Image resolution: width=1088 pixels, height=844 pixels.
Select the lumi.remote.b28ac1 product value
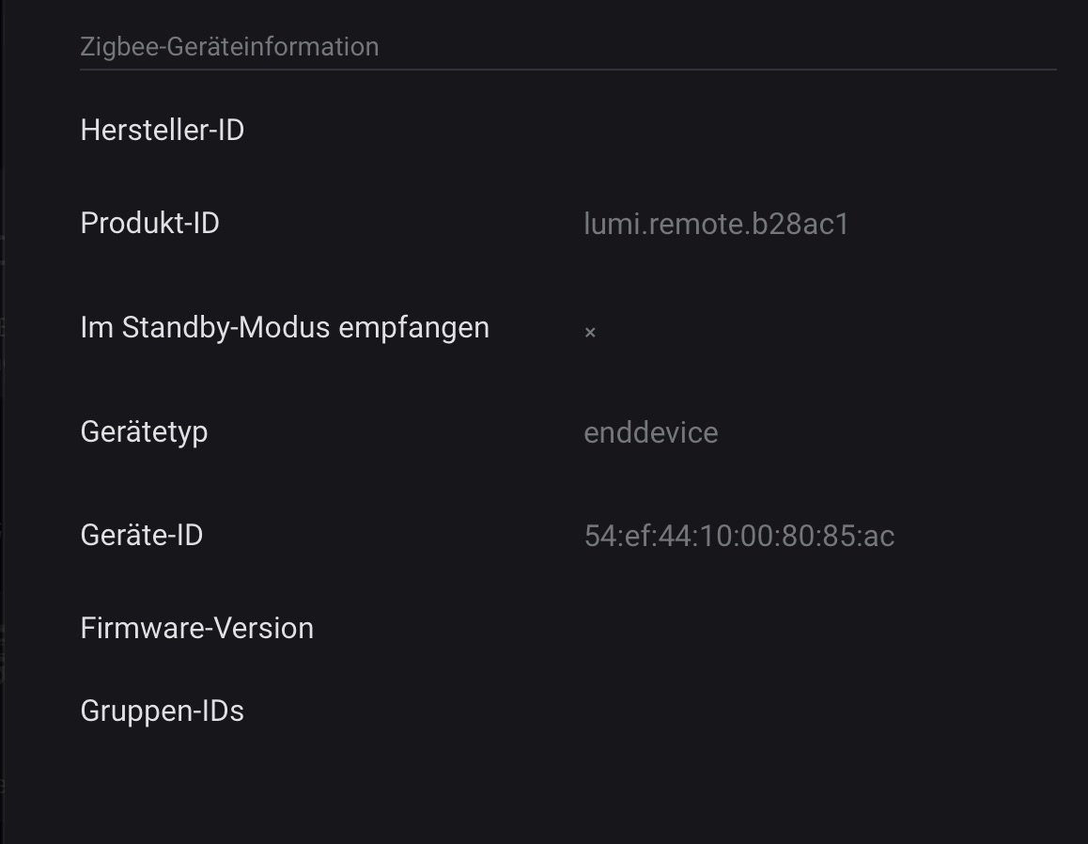(x=716, y=225)
